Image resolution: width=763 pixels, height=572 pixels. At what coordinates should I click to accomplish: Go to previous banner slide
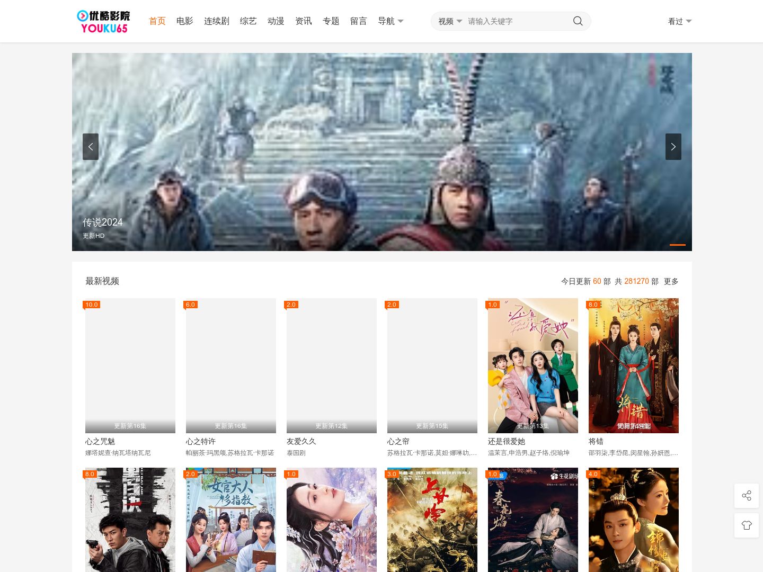pyautogui.click(x=91, y=147)
